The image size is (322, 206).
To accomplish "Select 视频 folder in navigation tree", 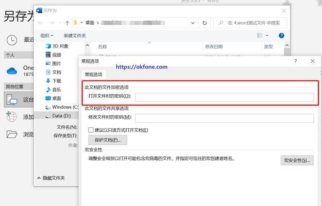I will click(53, 55).
